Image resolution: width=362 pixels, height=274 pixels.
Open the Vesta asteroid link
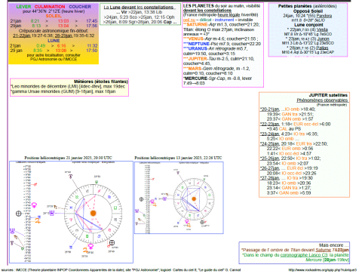click(x=322, y=29)
